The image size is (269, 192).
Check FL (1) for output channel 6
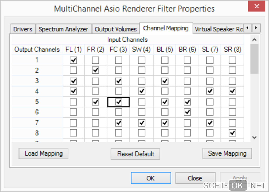click(73, 112)
